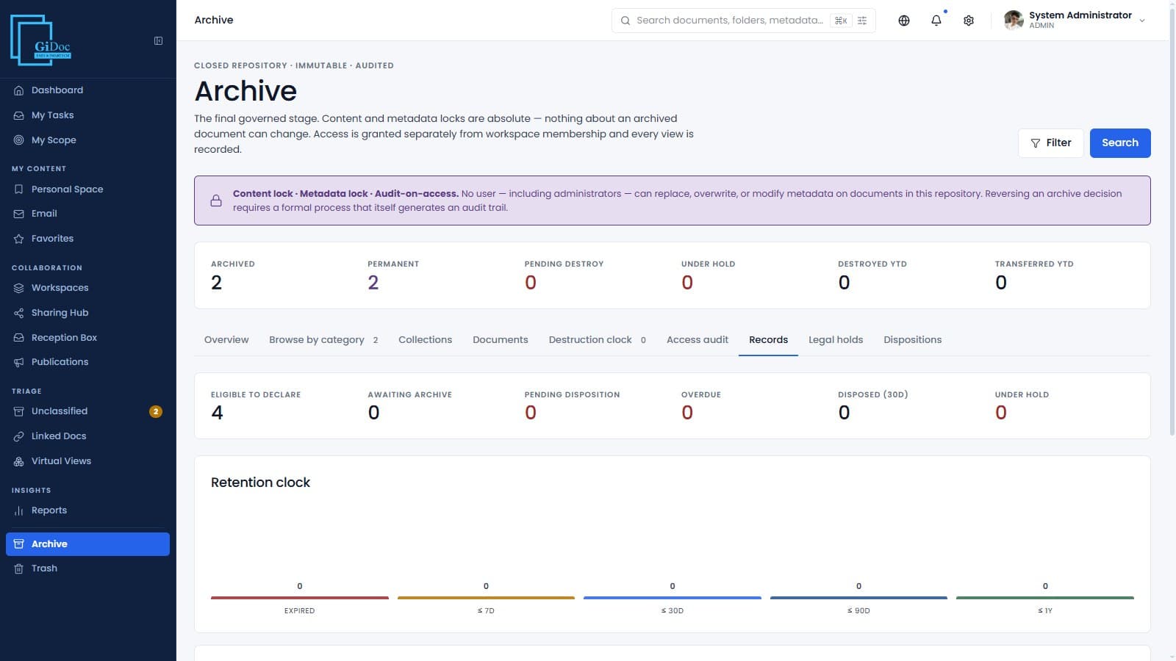1176x661 pixels.
Task: Click the Email envelope icon
Action: [19, 214]
